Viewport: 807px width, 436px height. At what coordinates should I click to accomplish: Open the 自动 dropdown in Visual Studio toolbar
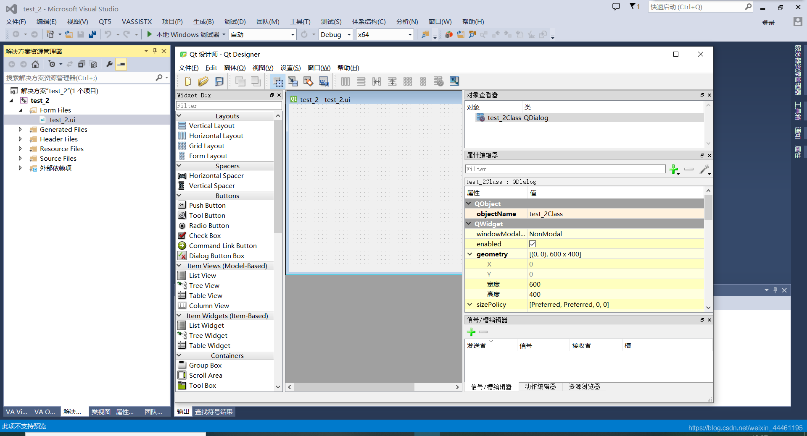click(x=293, y=35)
